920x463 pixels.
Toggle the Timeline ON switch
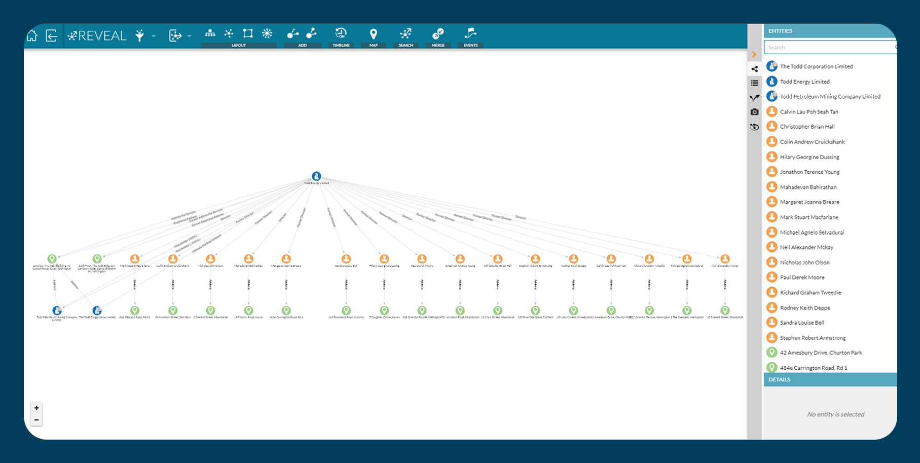click(x=342, y=34)
